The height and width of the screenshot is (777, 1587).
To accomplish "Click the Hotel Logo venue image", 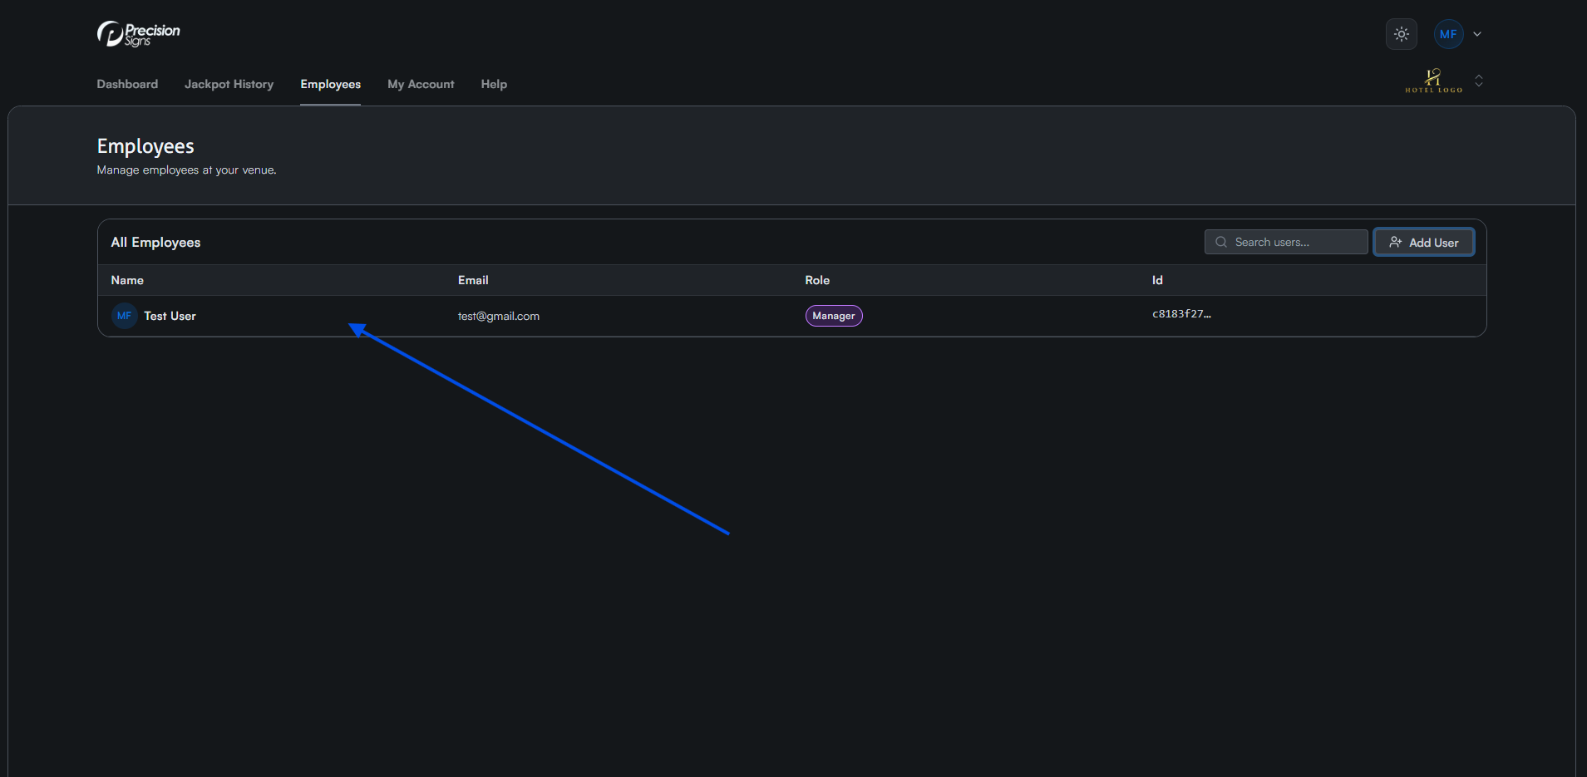I will point(1433,81).
